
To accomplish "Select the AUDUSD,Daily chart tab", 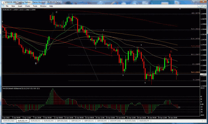I will pos(130,121).
